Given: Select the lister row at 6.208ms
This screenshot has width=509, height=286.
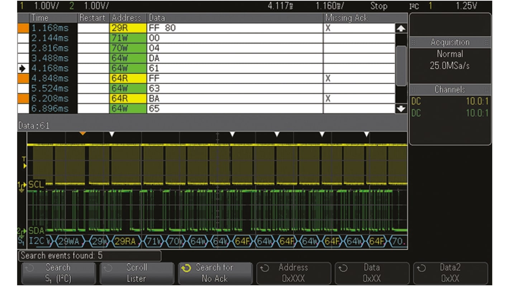Looking at the screenshot, I should [206, 98].
